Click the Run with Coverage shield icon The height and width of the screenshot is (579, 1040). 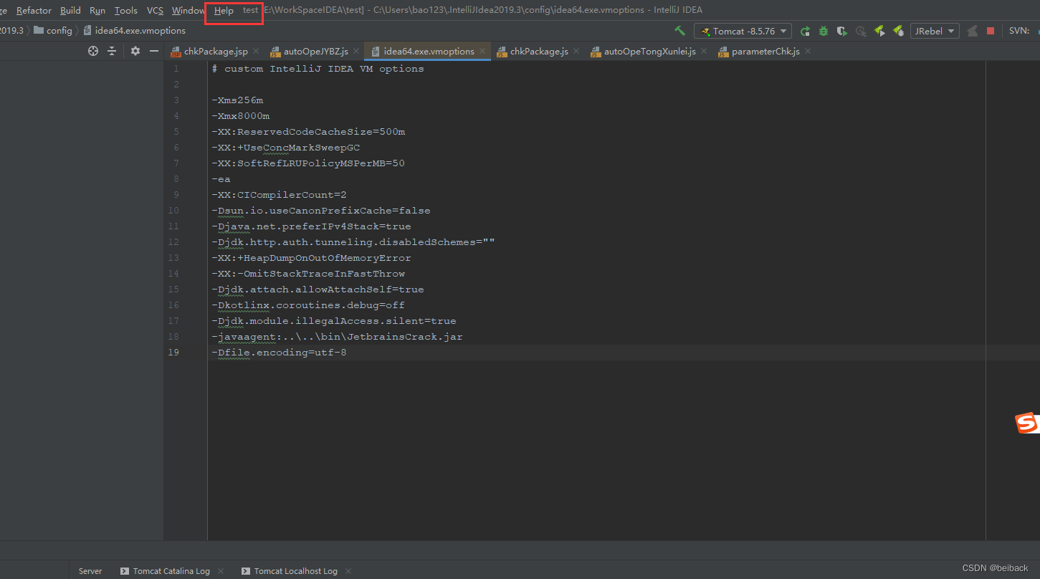click(x=842, y=31)
